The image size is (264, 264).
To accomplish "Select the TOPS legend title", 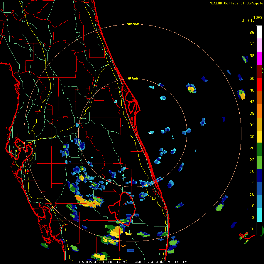I will (x=258, y=17).
